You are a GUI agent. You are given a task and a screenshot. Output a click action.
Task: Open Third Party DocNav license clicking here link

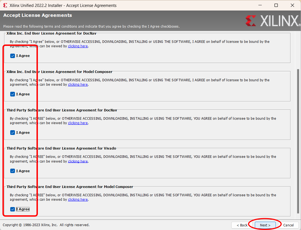(x=78, y=123)
